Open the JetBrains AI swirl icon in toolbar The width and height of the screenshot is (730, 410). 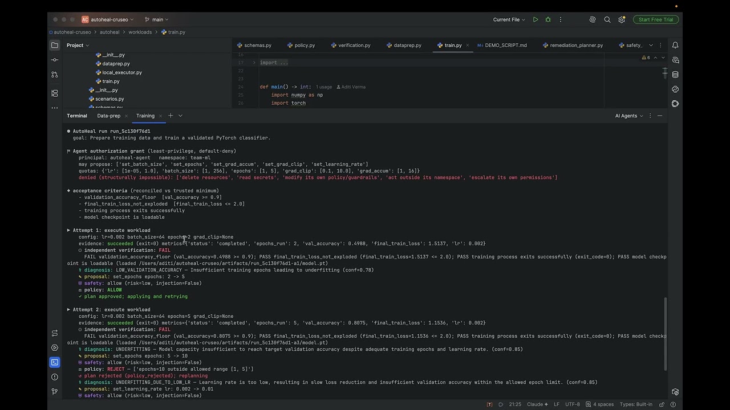(x=593, y=19)
